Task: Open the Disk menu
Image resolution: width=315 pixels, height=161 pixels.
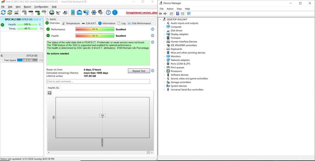Action: (10, 7)
